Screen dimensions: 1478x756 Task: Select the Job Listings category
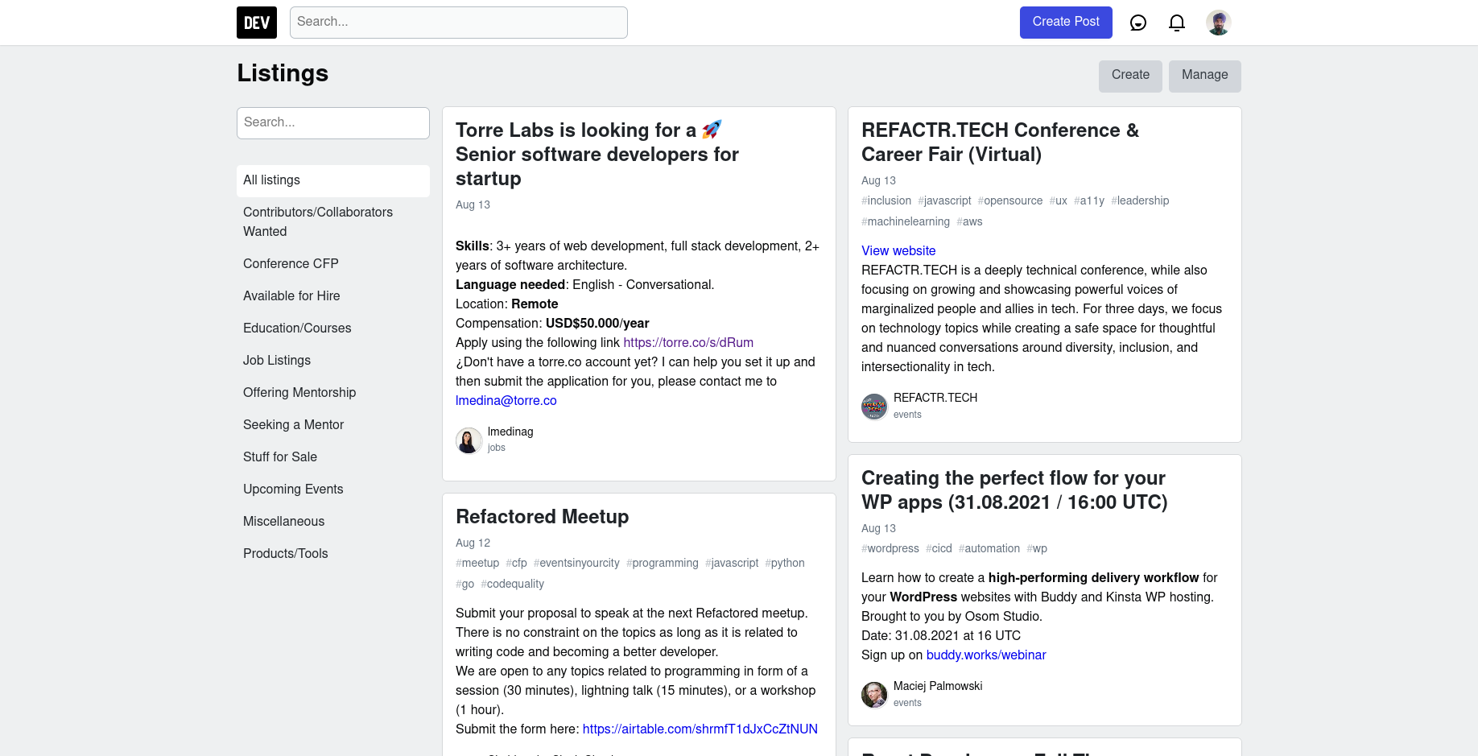[277, 361]
